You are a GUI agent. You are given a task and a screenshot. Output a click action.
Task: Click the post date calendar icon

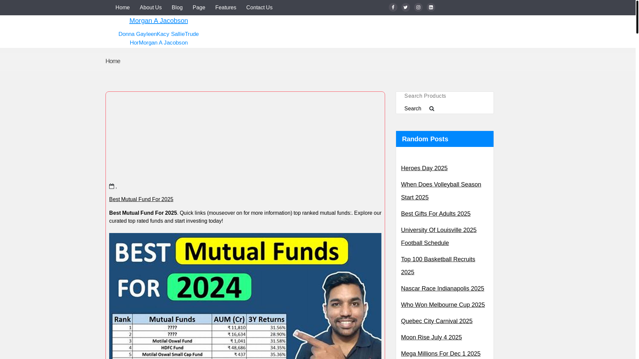pyautogui.click(x=111, y=186)
